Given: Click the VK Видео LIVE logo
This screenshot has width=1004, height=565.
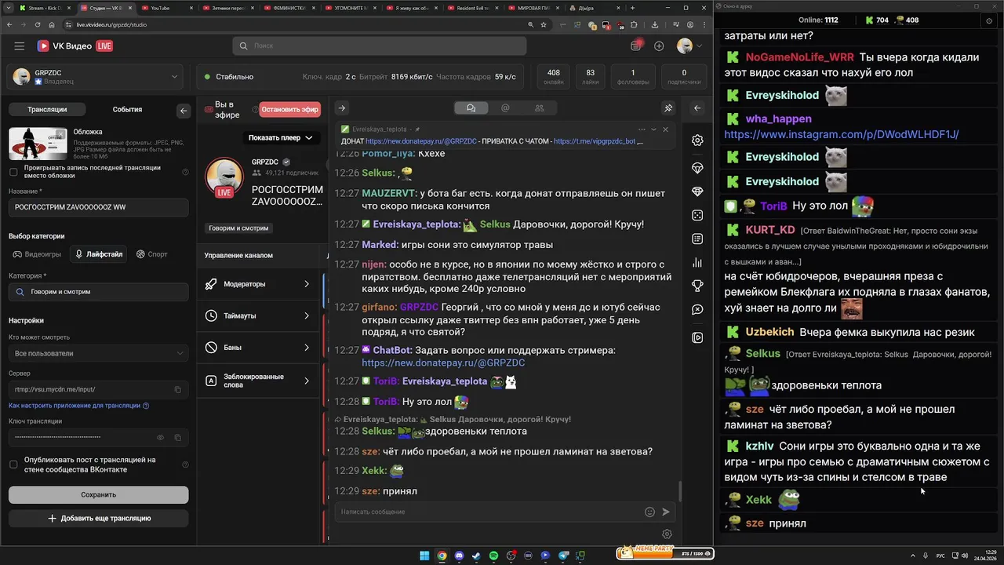Looking at the screenshot, I should click(x=75, y=46).
